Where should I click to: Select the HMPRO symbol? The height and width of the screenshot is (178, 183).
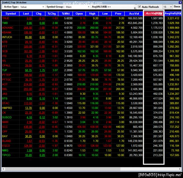(x=7, y=108)
